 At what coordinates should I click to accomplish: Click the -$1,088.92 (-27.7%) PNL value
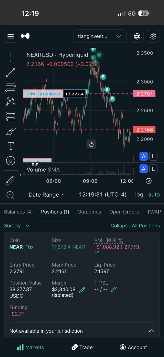117,247
